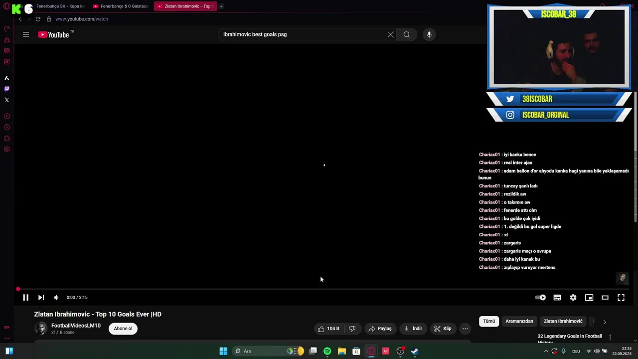Click the address bar URL
The image size is (638, 359).
pos(82,19)
